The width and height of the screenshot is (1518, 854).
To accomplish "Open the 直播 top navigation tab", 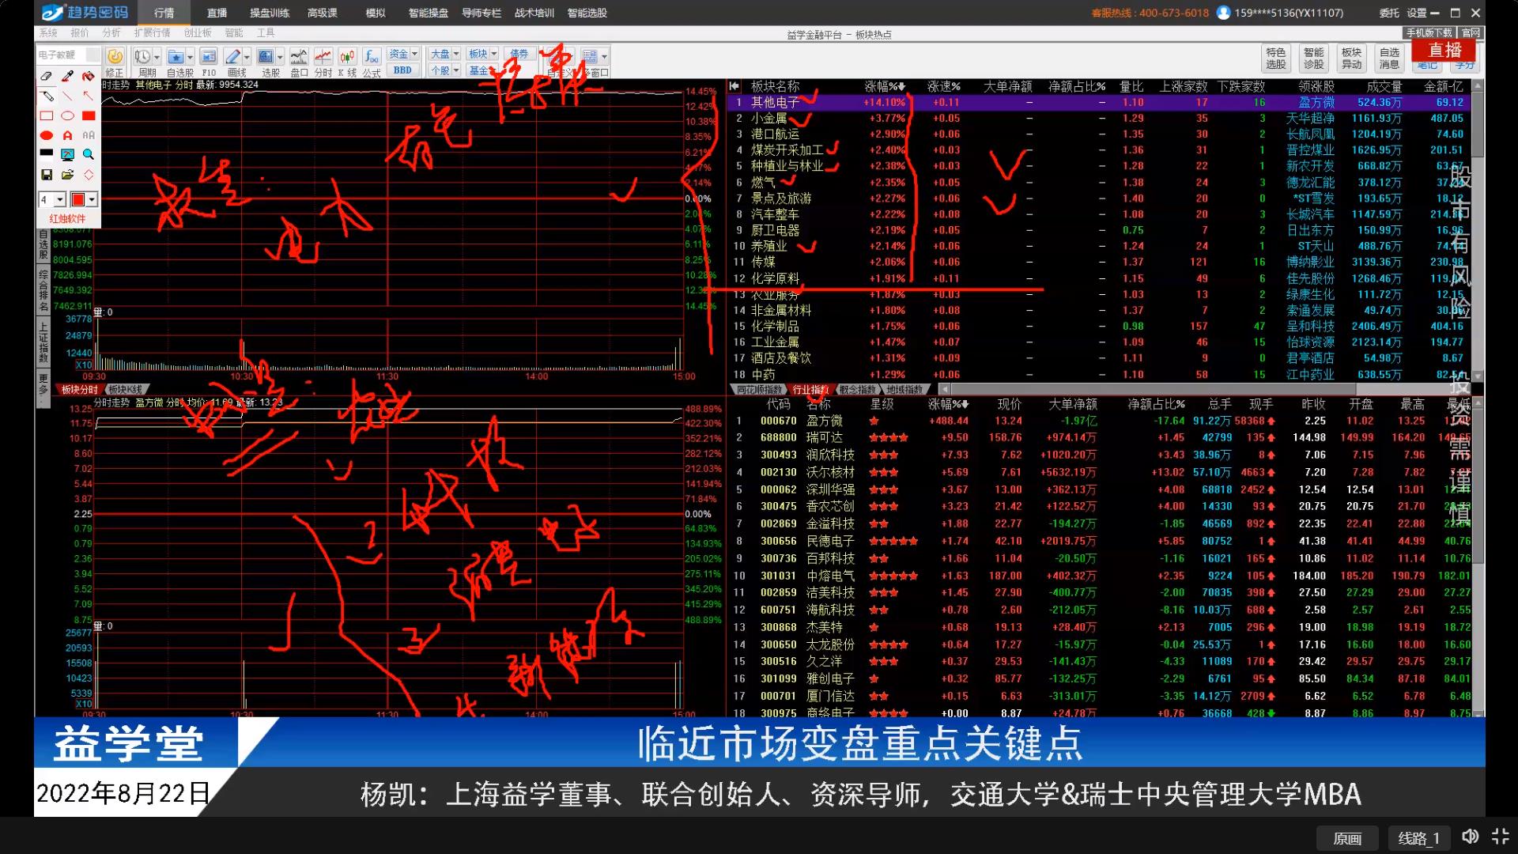I will (217, 13).
